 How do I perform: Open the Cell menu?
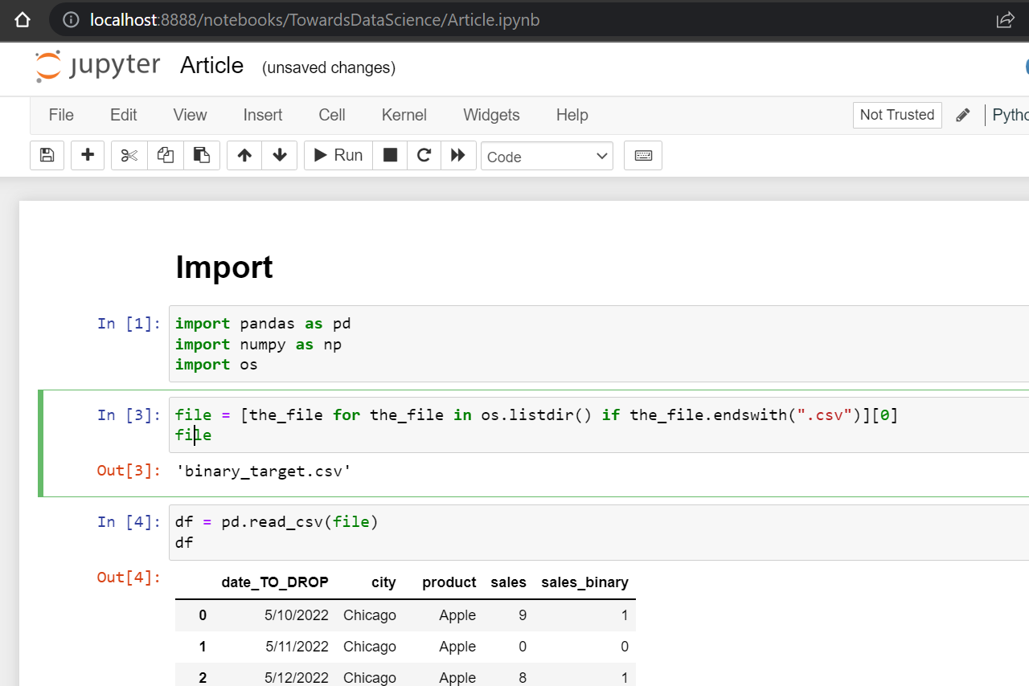331,115
